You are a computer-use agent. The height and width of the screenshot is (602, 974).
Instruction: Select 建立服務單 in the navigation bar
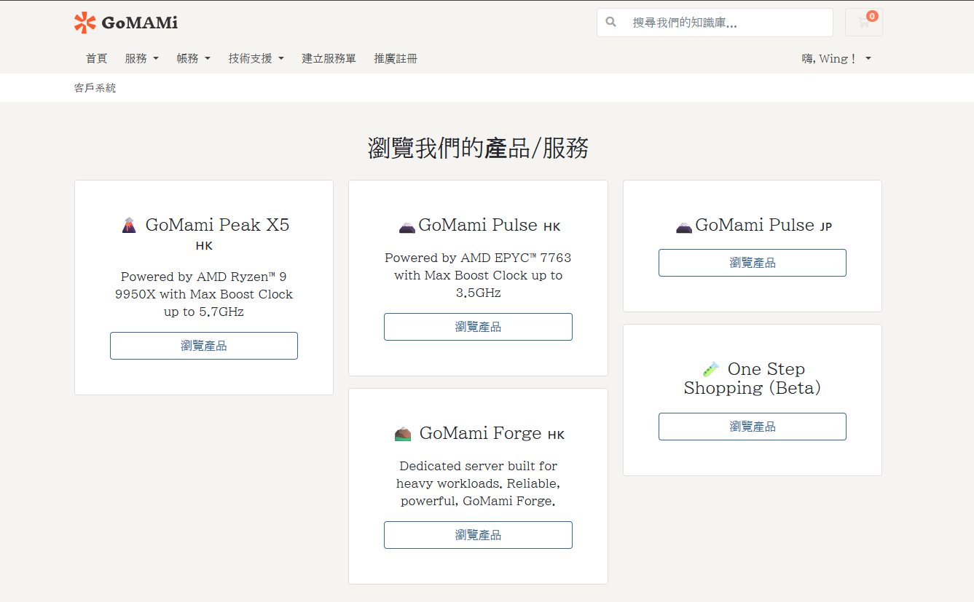[329, 58]
